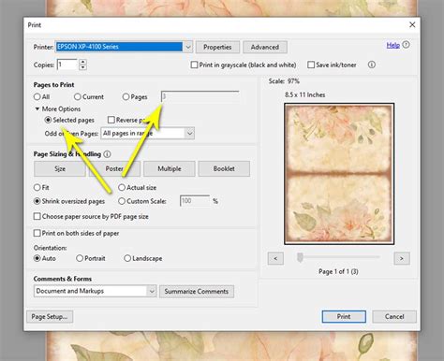Open the Save ink/toner info icon
Viewport: 444px width, 361px height.
click(372, 65)
